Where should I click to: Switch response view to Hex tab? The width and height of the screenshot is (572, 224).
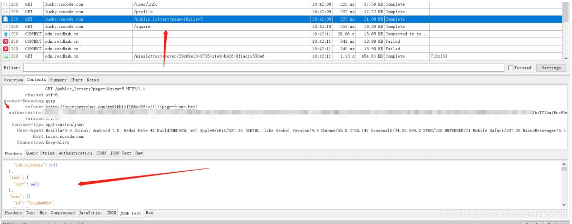pos(43,213)
